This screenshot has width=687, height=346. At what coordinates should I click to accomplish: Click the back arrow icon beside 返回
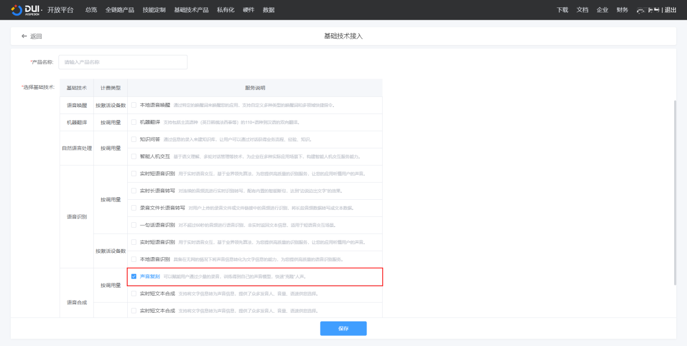pyautogui.click(x=24, y=36)
